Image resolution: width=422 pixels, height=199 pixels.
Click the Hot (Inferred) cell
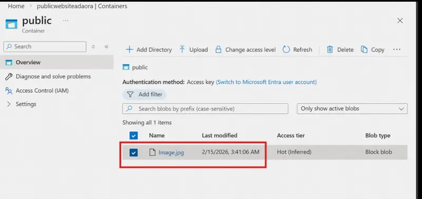pos(294,152)
